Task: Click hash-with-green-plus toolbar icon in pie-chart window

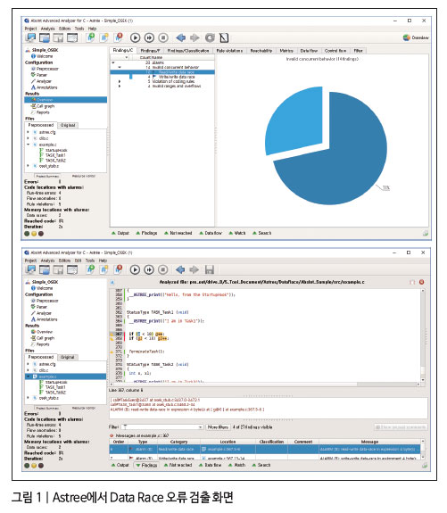Action: pos(91,37)
